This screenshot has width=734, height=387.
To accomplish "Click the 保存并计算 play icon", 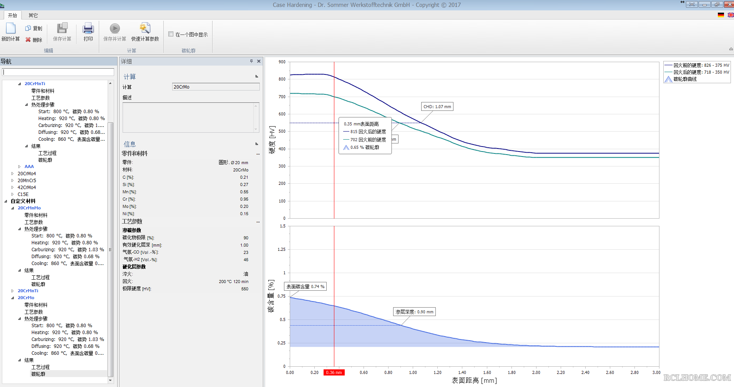I will click(115, 28).
